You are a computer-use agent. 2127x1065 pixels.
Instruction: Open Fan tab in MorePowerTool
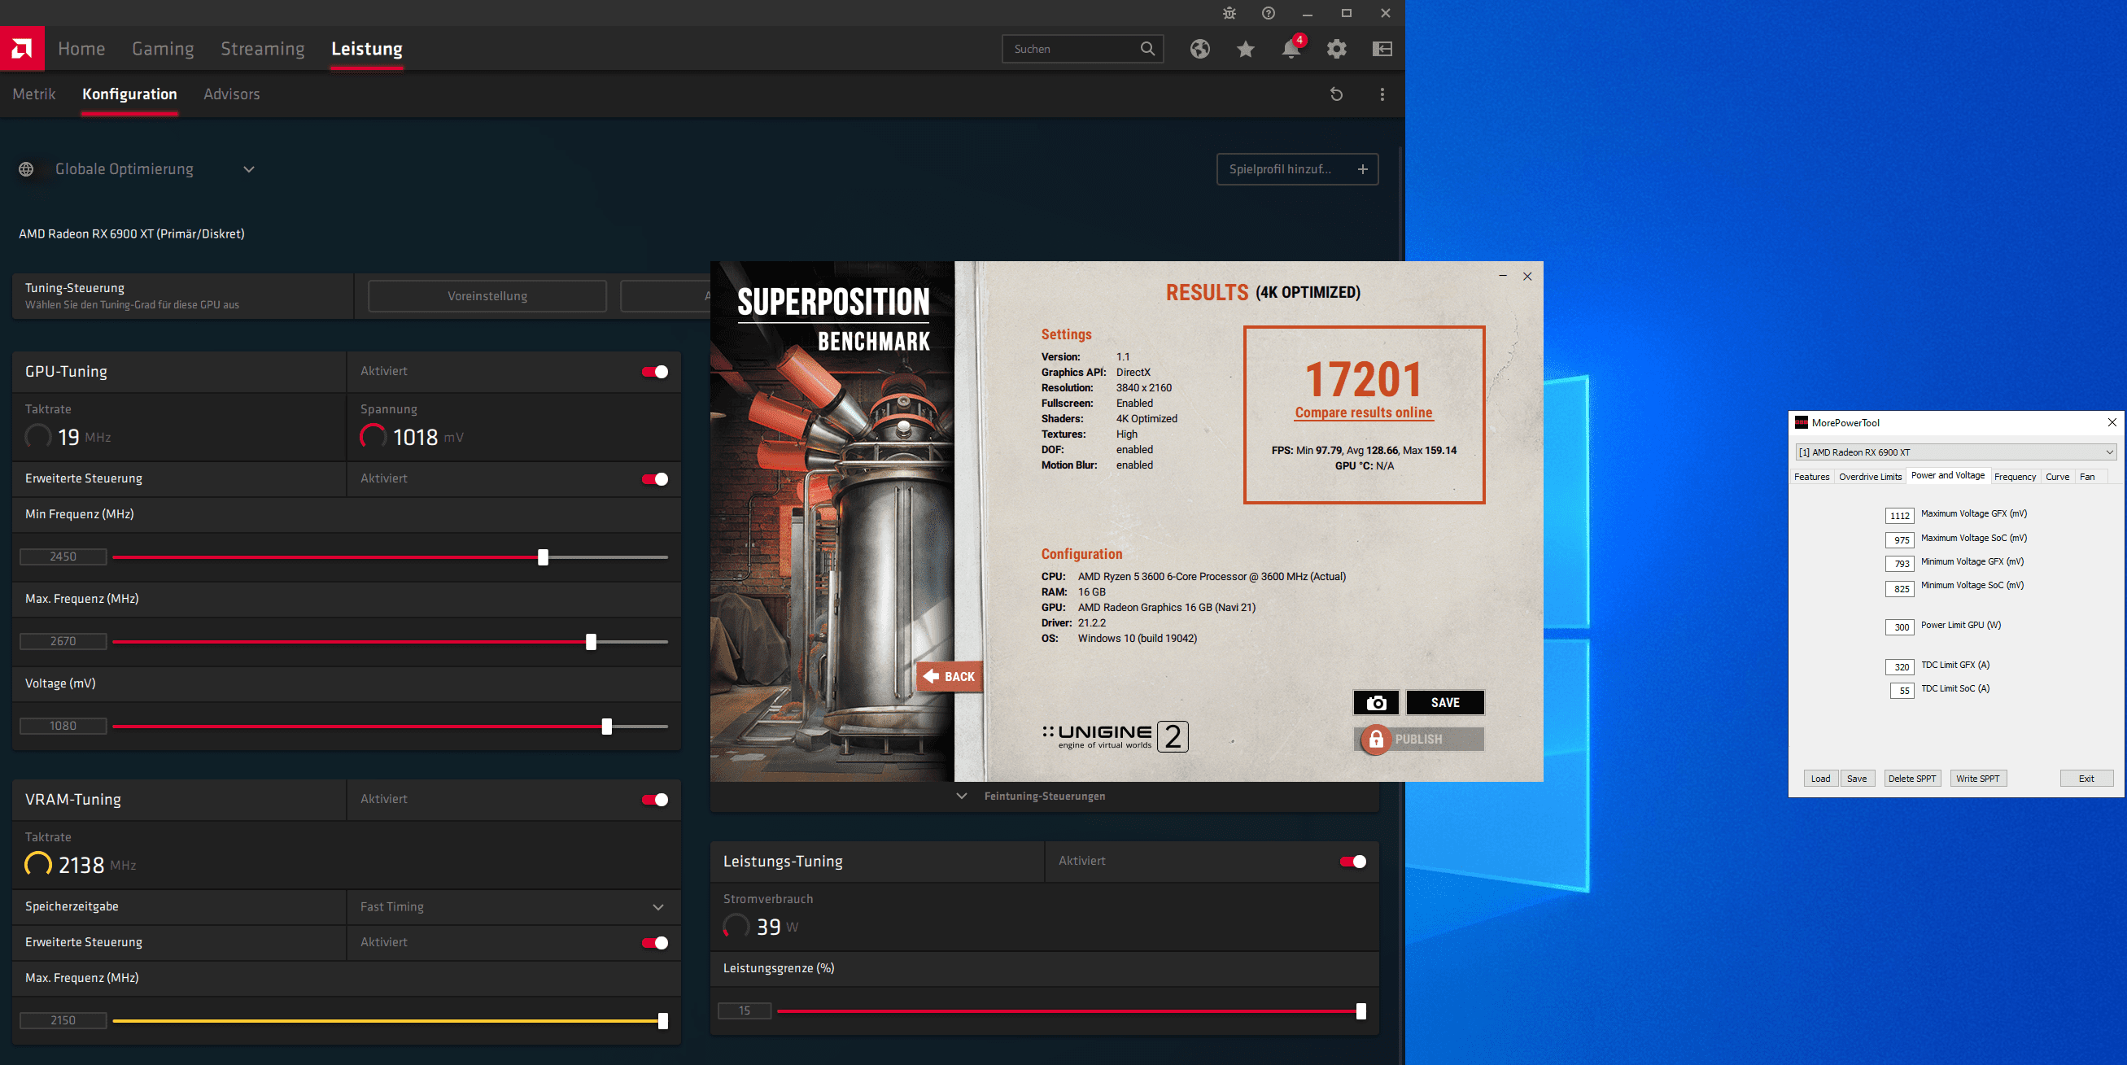click(2086, 476)
